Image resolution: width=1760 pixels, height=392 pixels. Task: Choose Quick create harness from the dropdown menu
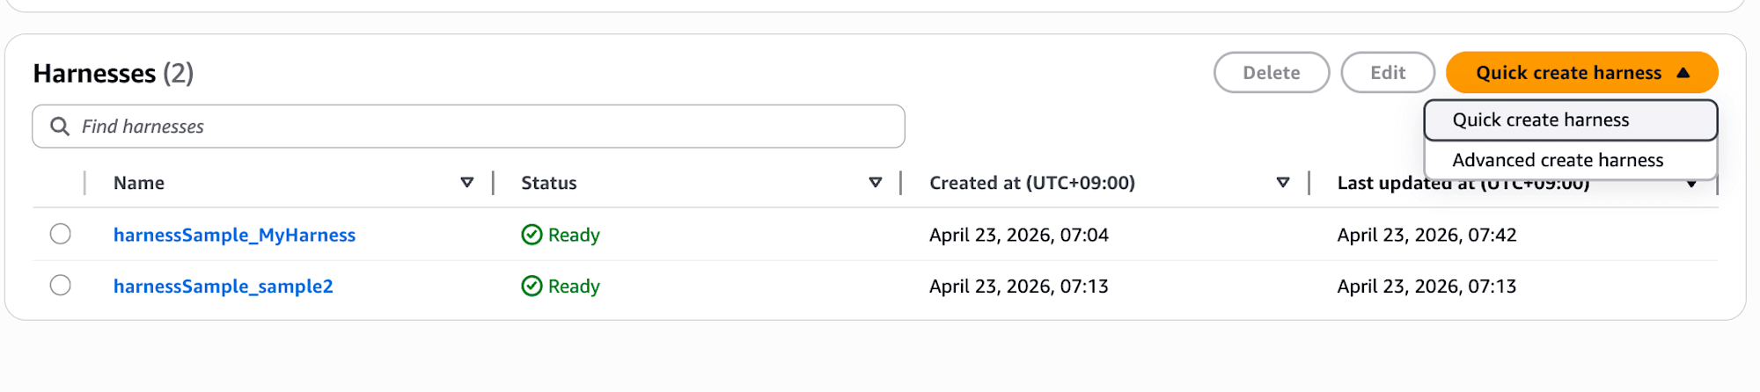[1541, 120]
